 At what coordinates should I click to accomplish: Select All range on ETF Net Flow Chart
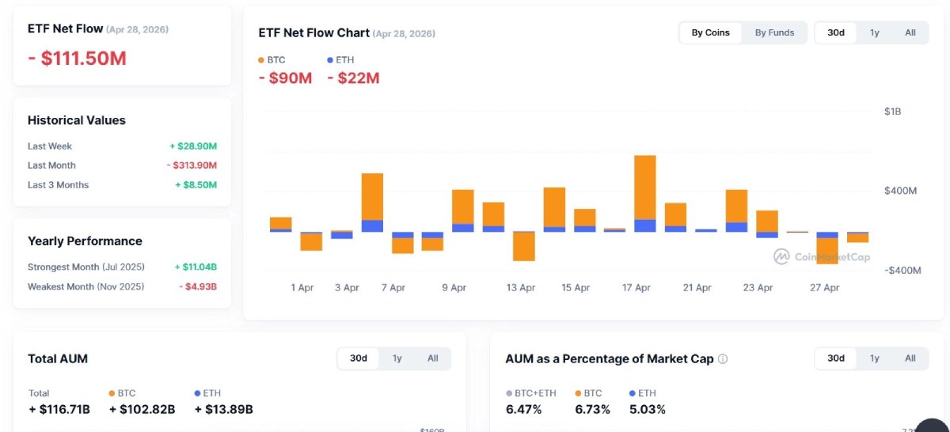pos(910,32)
